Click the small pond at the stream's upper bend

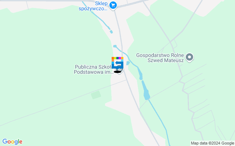[x=115, y=46]
